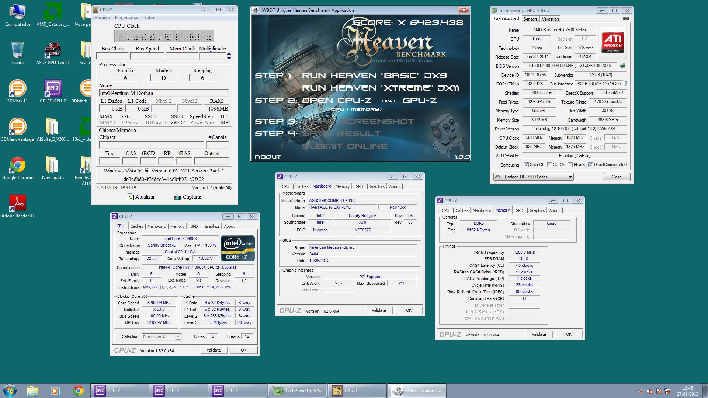Open Windows Explorer from taskbar
This screenshot has width=708, height=398.
(x=33, y=391)
